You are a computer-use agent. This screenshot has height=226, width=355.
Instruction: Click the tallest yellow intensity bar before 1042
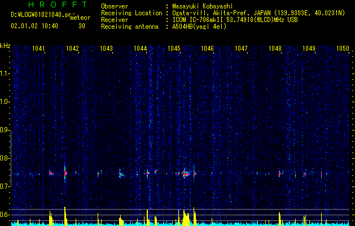[x=65, y=216]
